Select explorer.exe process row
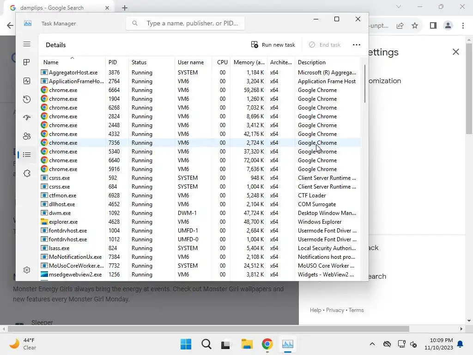473x355 pixels. [200, 221]
